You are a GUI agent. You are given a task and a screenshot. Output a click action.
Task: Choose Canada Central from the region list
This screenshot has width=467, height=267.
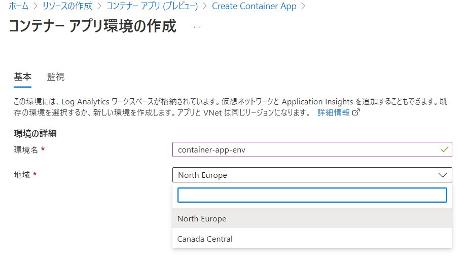(312, 239)
